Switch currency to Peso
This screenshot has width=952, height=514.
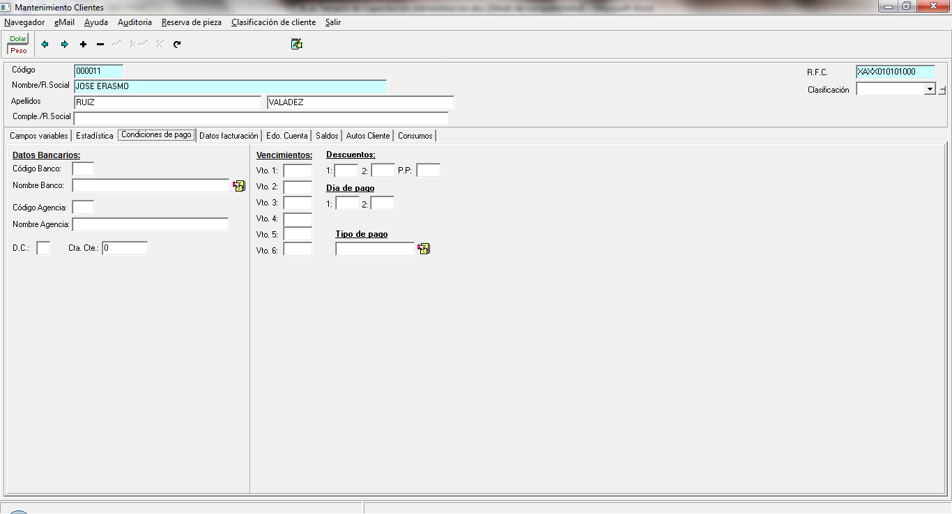[x=18, y=50]
